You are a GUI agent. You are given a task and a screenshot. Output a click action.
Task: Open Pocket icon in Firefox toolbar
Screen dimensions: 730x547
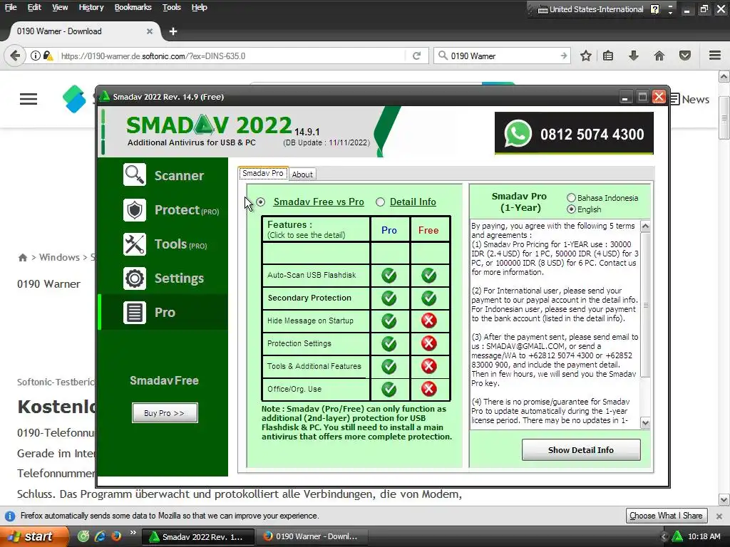(x=685, y=56)
